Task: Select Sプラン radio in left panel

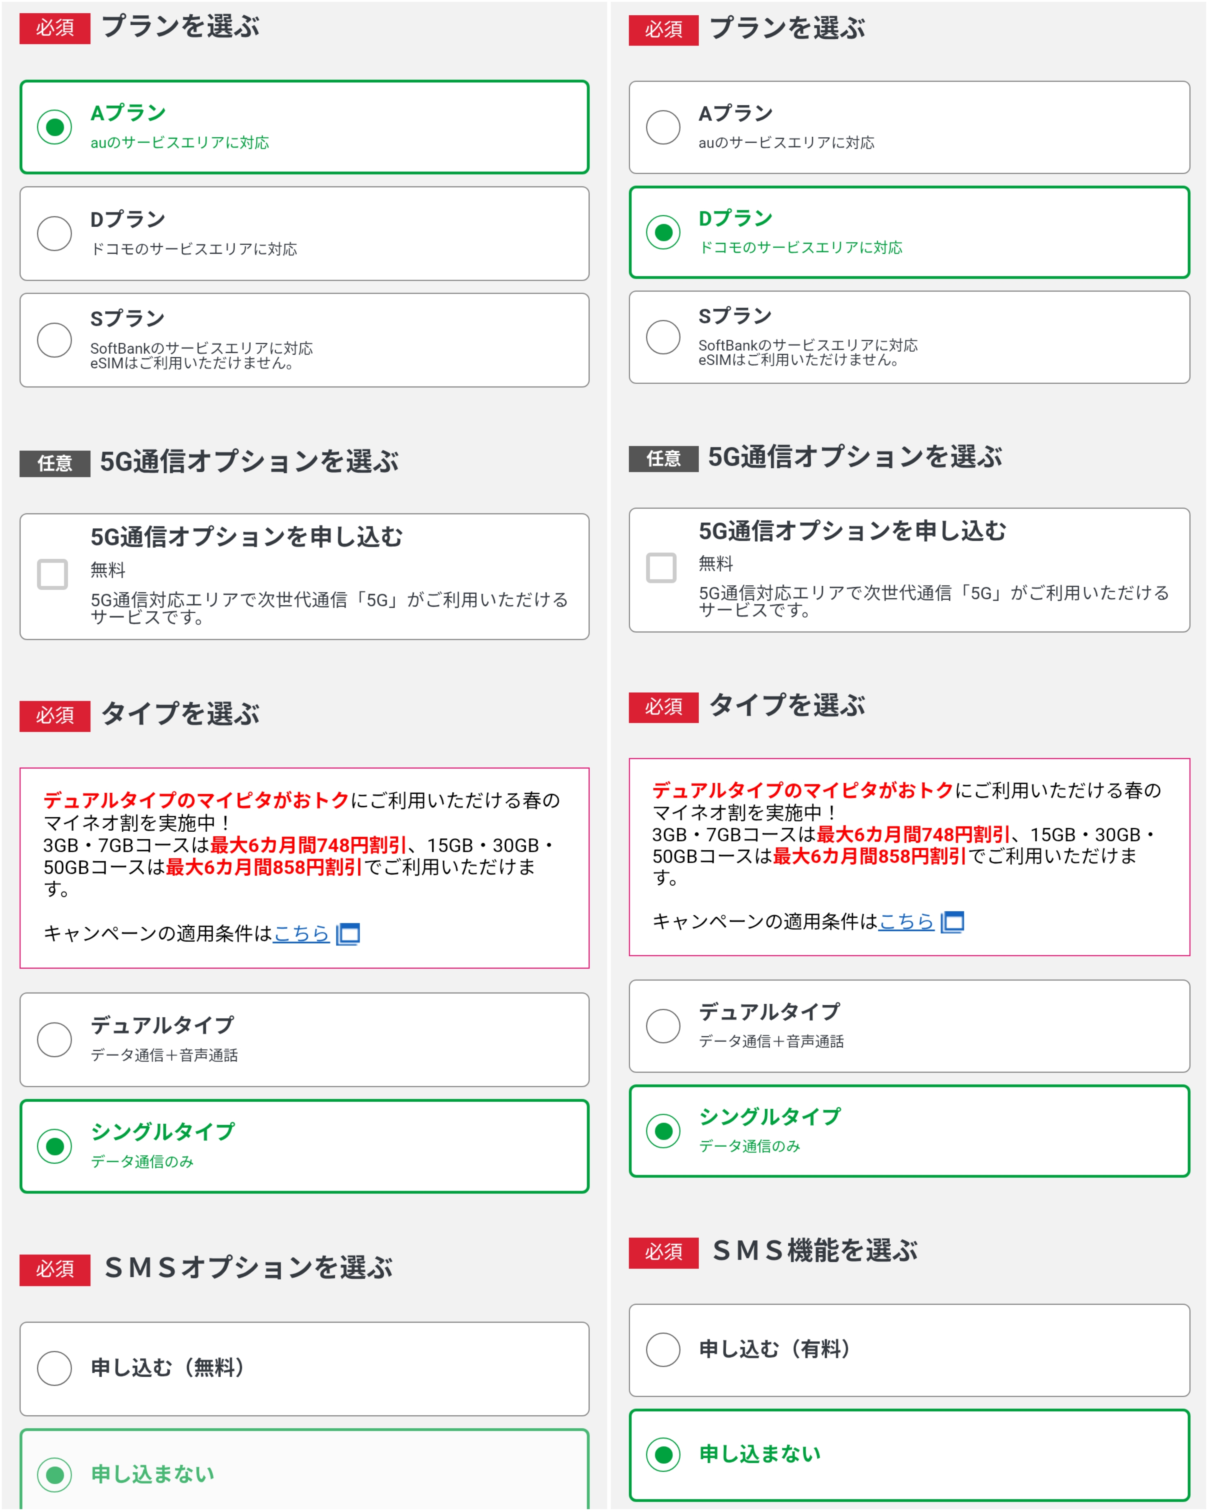Action: [x=55, y=340]
